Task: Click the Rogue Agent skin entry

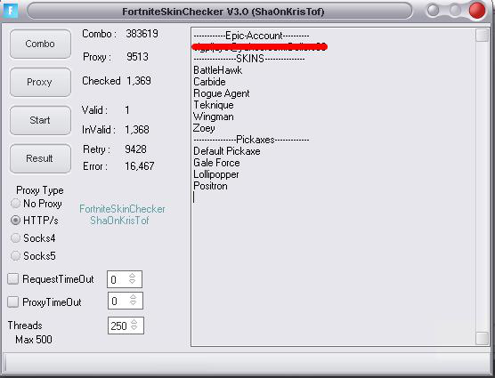Action: tap(222, 93)
